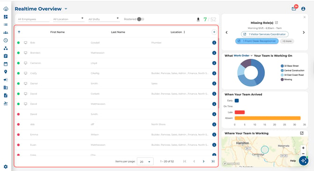Open the dashboard grid icon in sidebar
Viewport: 314px width, 171px height.
(x=6, y=16)
